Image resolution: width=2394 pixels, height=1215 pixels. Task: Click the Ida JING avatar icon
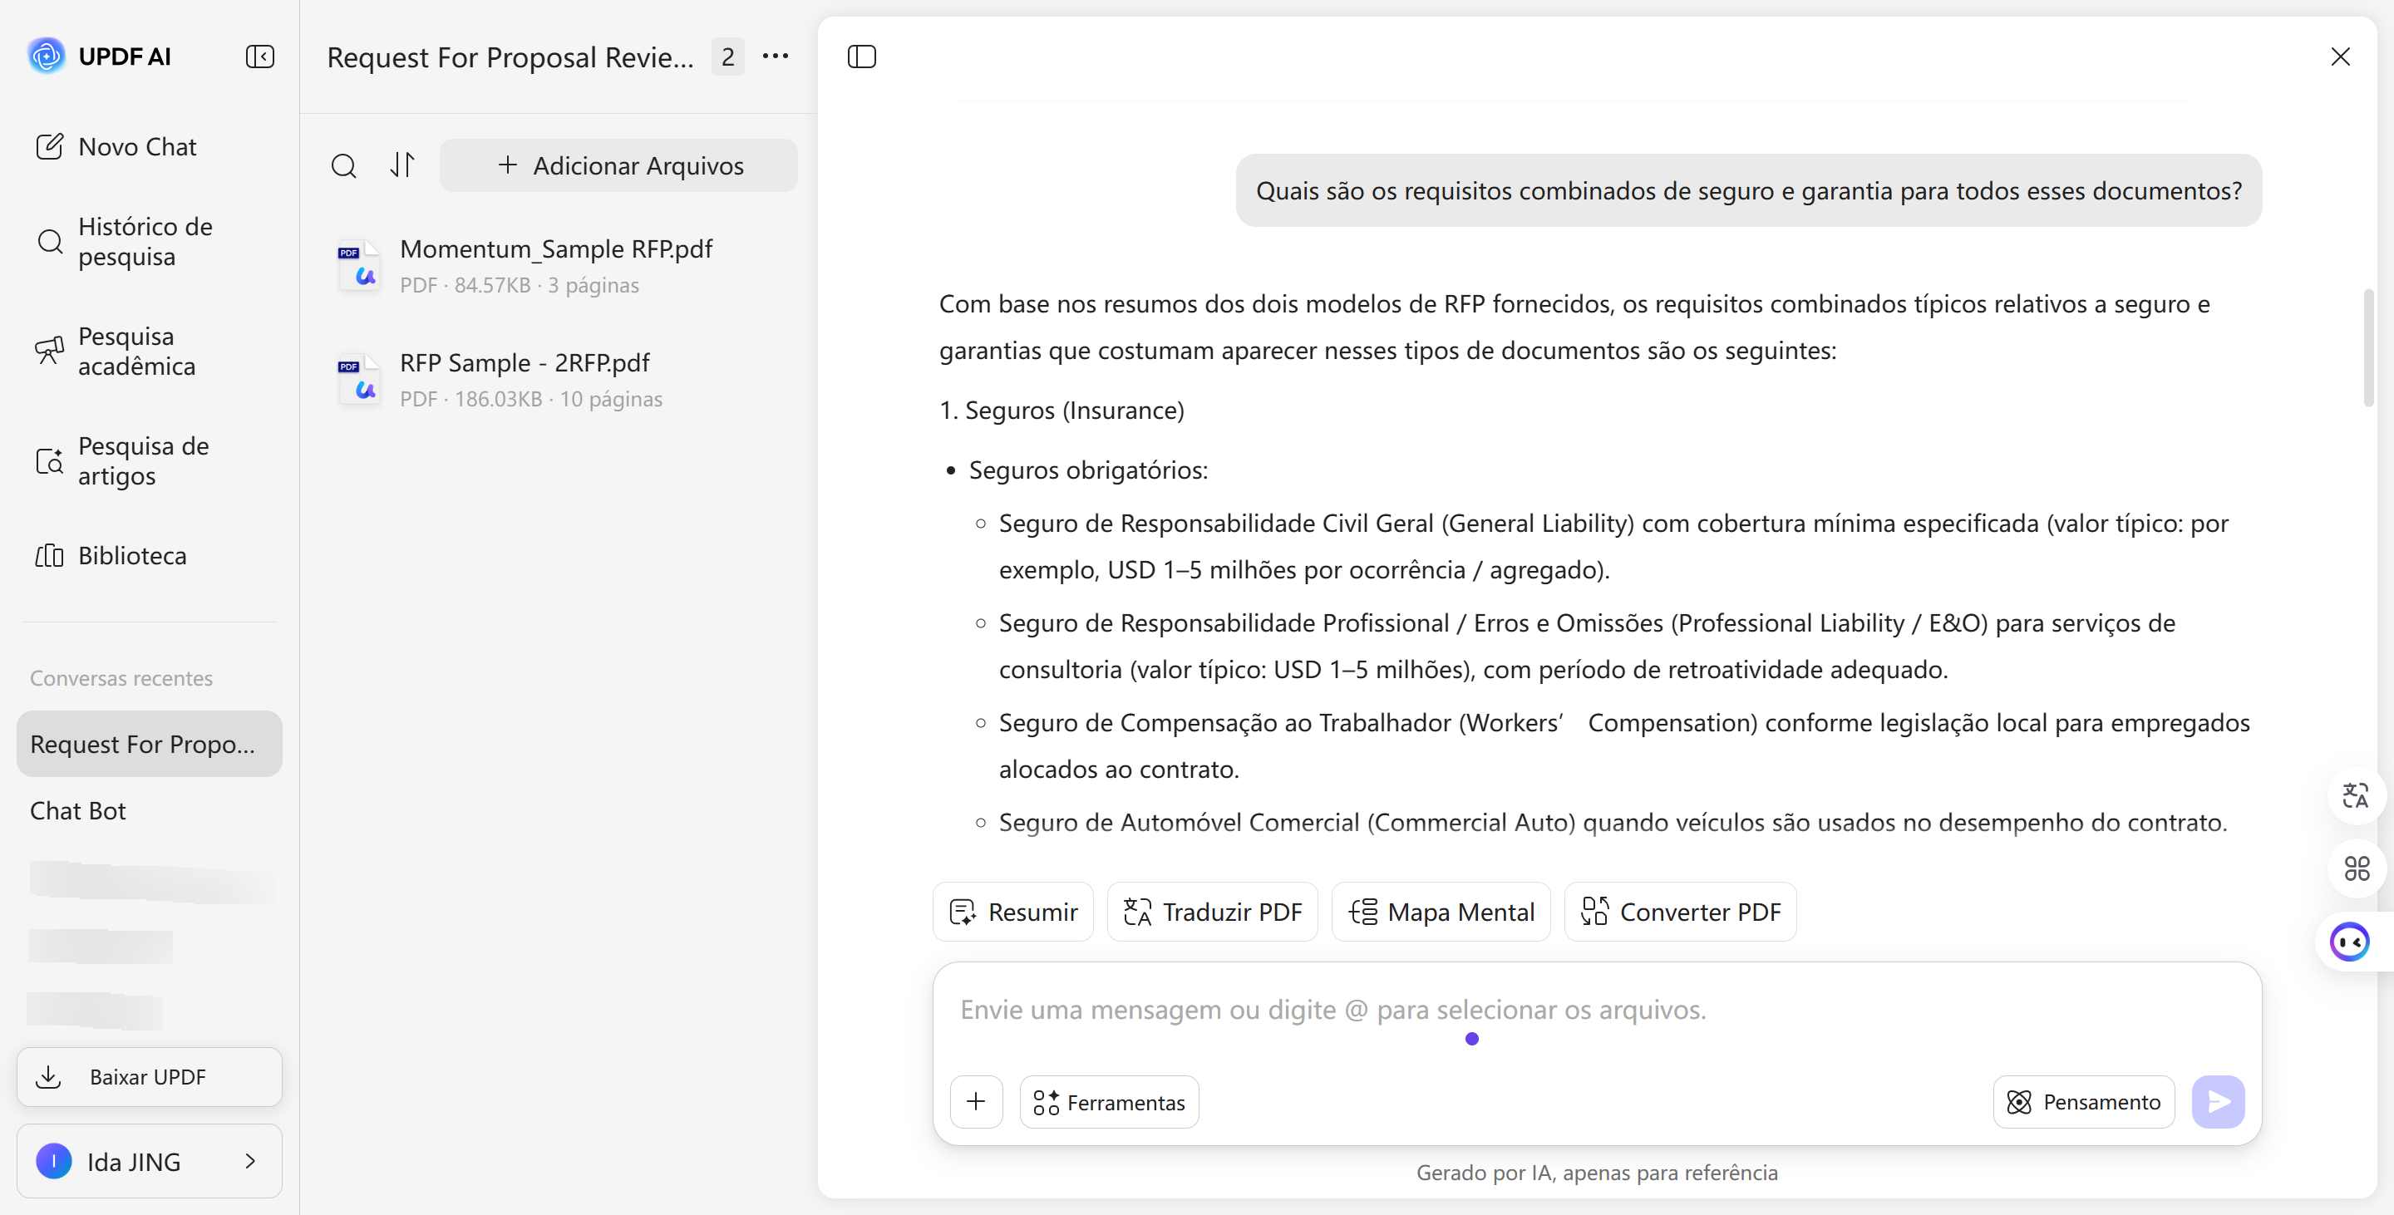pyautogui.click(x=54, y=1161)
